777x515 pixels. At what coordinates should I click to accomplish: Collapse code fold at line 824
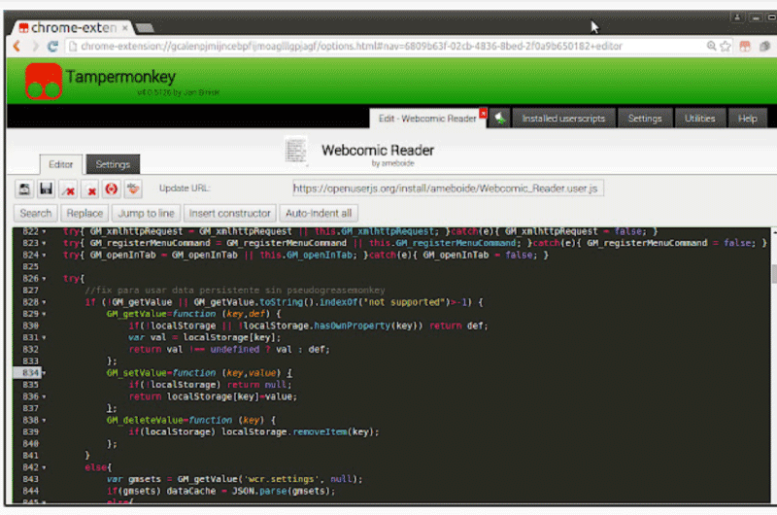(x=44, y=256)
